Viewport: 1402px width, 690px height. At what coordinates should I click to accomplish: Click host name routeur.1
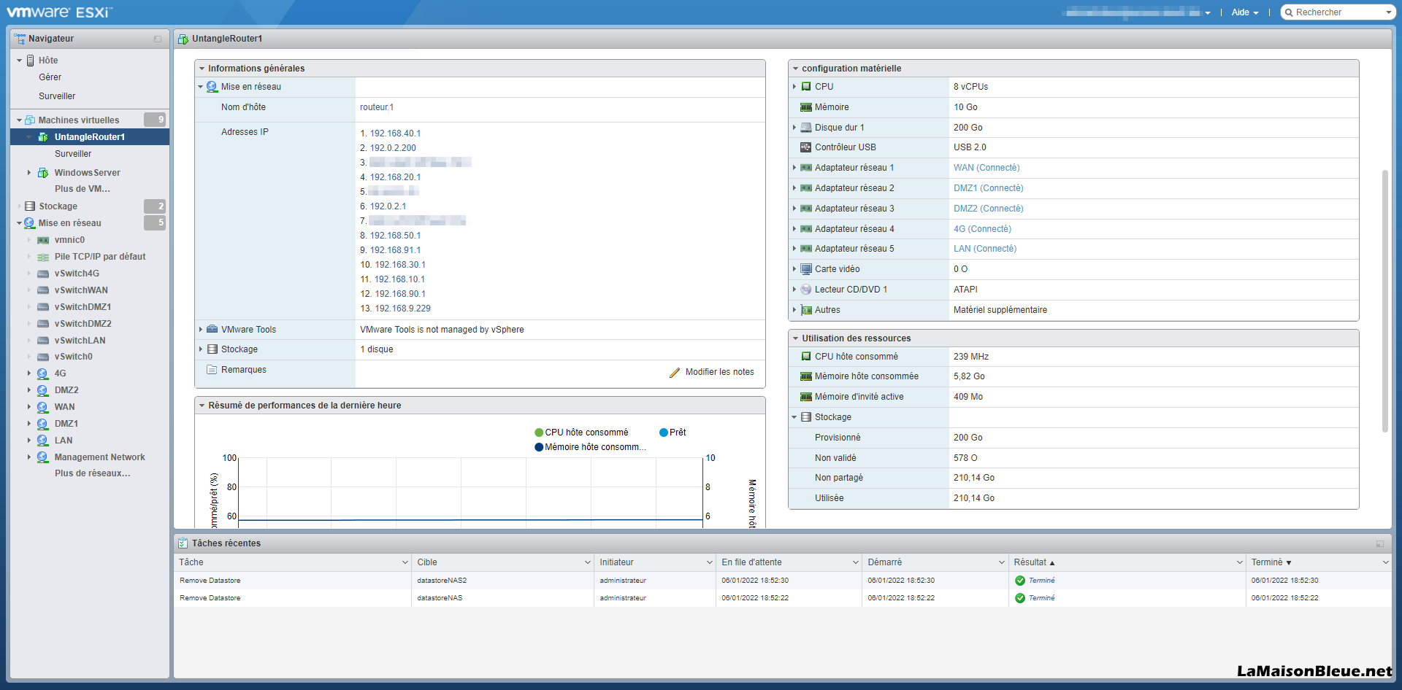coord(377,107)
